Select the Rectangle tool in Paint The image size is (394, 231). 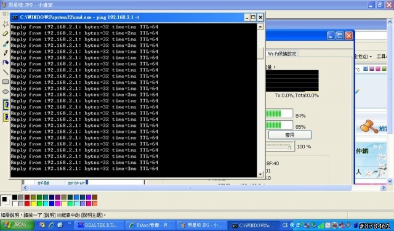click(6, 82)
